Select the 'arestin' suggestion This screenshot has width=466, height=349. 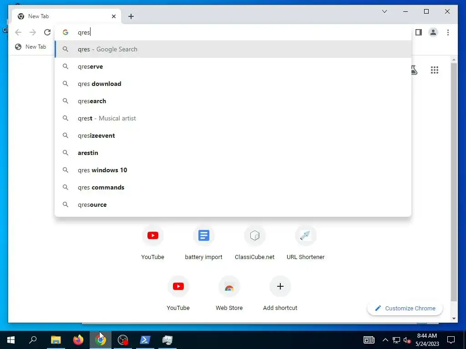(x=233, y=153)
